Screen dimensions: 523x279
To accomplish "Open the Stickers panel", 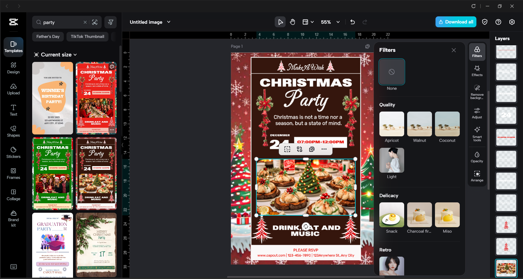I will (13, 153).
